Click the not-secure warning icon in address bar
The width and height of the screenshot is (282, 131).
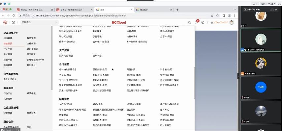(20, 15)
